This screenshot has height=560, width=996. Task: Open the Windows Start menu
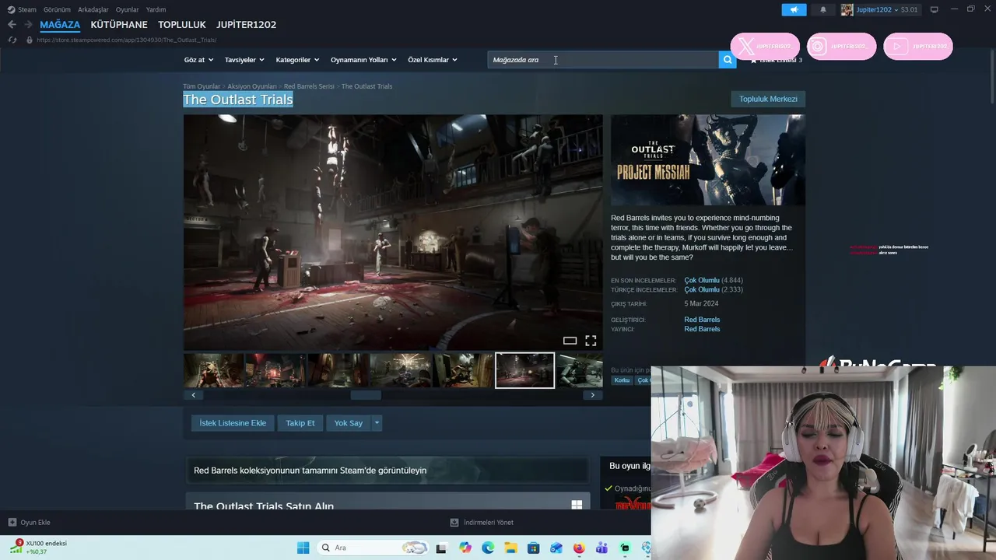(x=303, y=548)
